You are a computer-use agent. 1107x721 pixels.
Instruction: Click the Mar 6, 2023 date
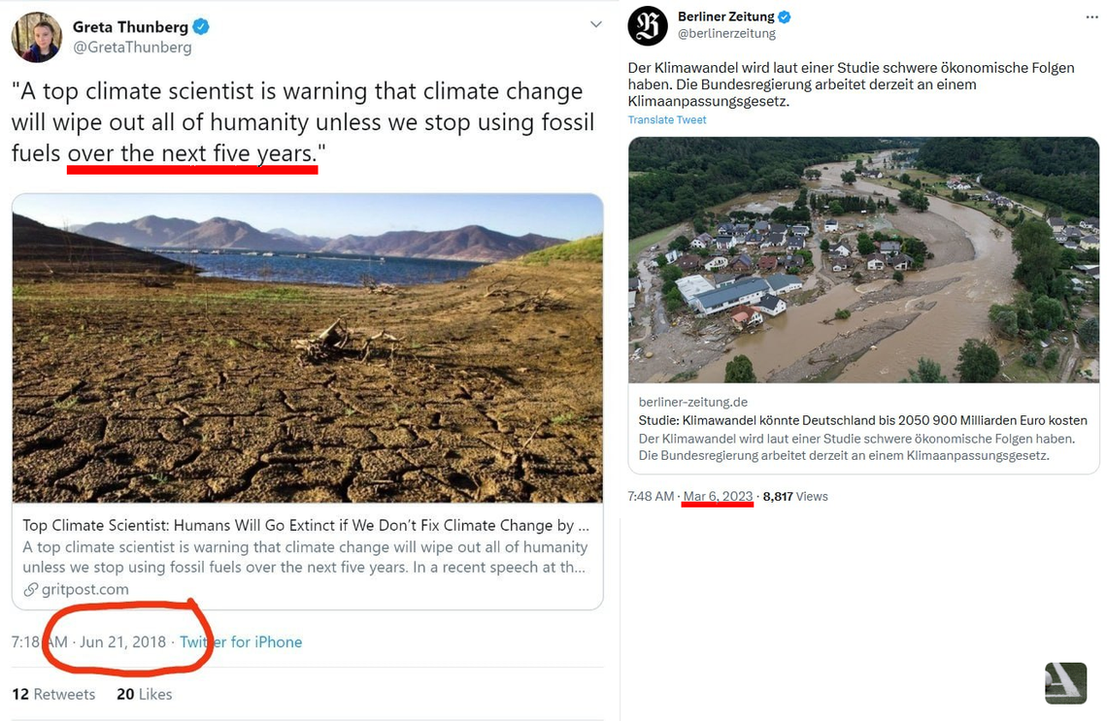pyautogui.click(x=718, y=496)
